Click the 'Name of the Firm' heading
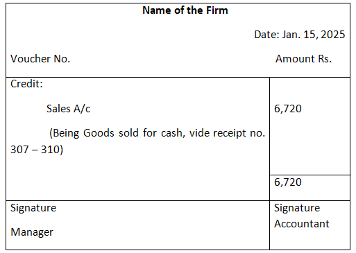 tap(185, 10)
